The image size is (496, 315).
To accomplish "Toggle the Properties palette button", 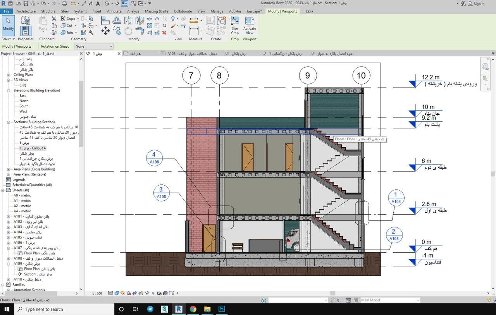I will tap(26, 31).
